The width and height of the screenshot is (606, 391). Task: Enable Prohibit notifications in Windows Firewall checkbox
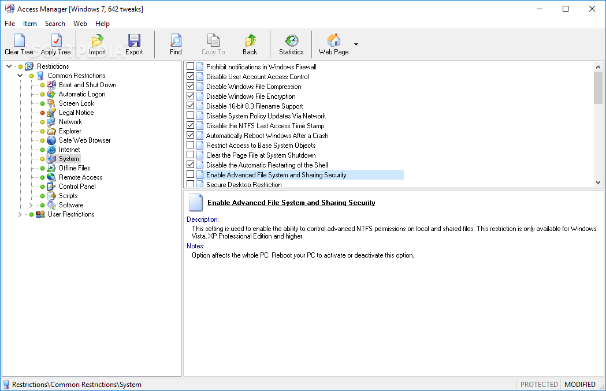point(190,66)
